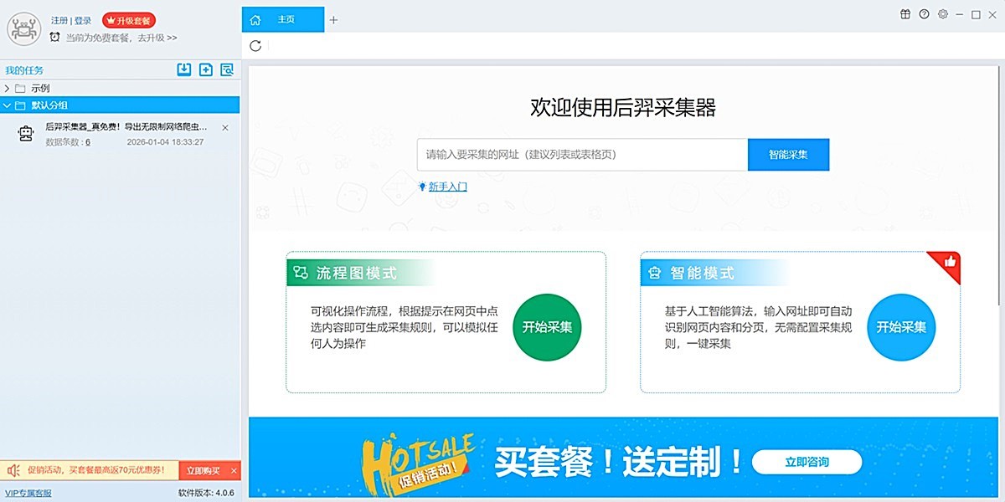
Task: Click the URL input field
Action: click(x=582, y=155)
